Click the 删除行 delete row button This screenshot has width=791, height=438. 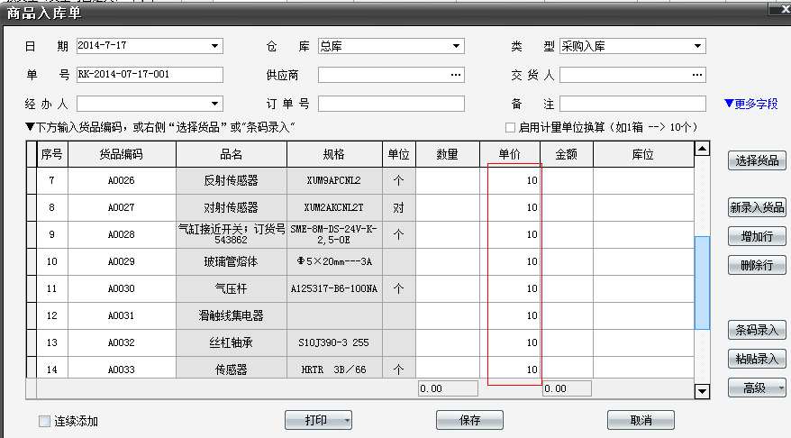pyautogui.click(x=757, y=265)
